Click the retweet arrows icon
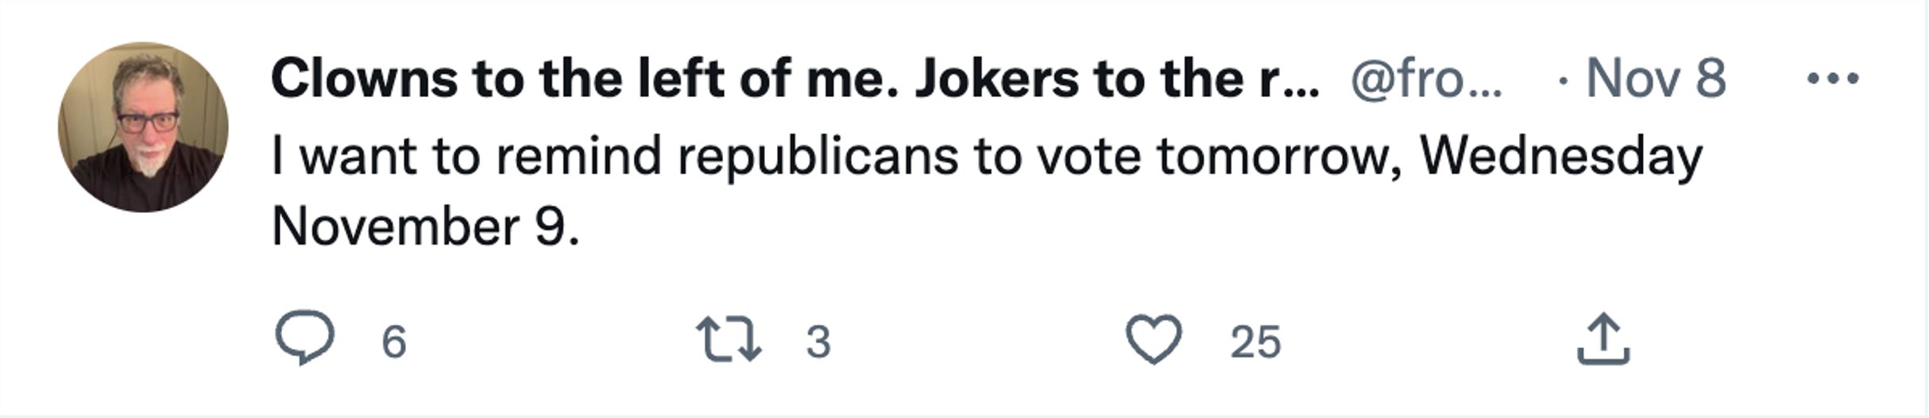This screenshot has height=418, width=1929. point(729,340)
